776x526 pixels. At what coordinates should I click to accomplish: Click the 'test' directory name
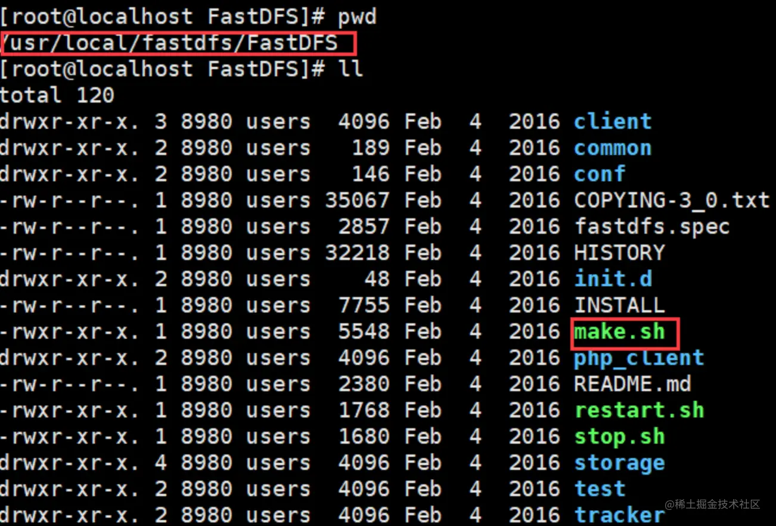600,489
